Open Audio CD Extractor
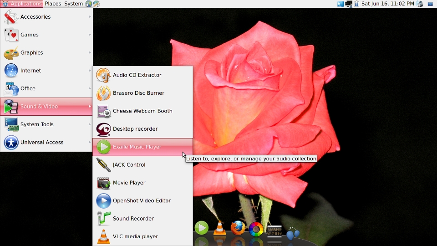 click(137, 75)
